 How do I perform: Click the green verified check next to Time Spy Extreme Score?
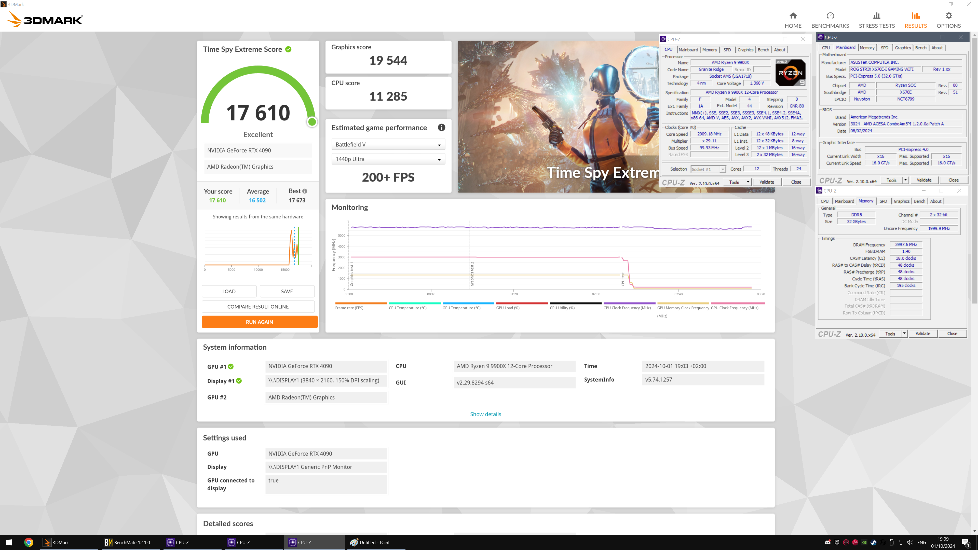(288, 49)
